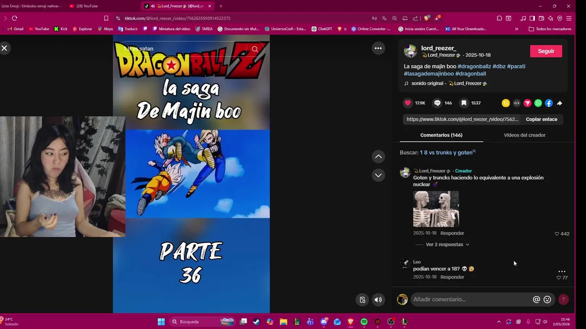
Task: Go to previous video with up arrow
Action: [379, 157]
